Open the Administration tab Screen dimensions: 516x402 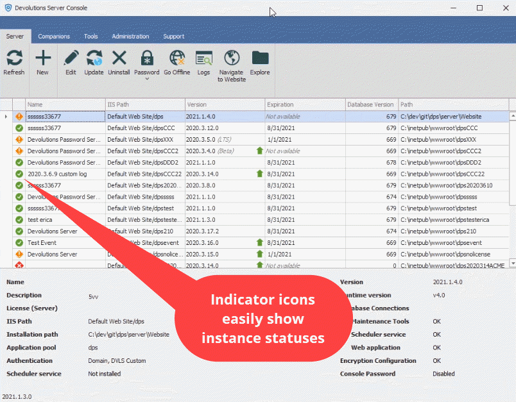point(130,37)
